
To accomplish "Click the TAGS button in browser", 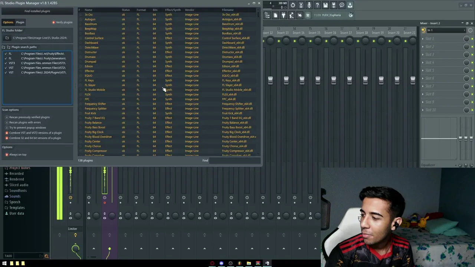I will click(8, 256).
